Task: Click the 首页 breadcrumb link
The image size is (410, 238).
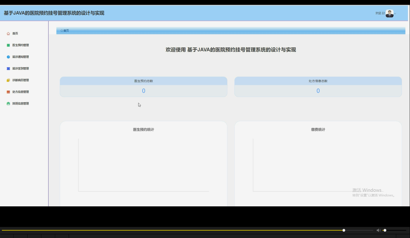Action: 66,31
